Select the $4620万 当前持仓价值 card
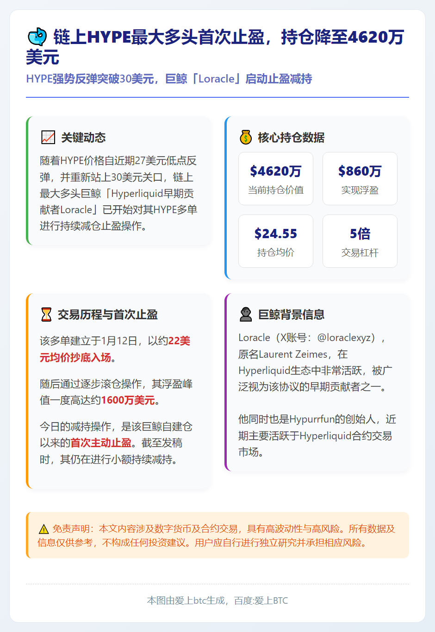 276,179
